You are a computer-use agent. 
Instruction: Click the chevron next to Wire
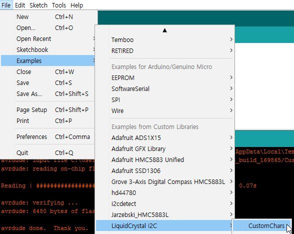(231, 110)
